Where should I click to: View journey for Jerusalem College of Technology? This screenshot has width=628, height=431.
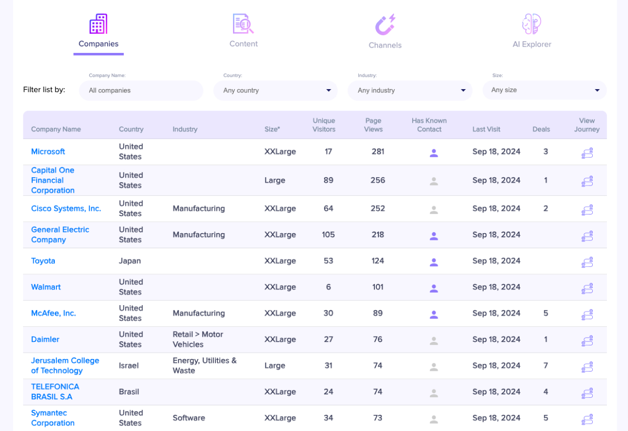click(587, 367)
